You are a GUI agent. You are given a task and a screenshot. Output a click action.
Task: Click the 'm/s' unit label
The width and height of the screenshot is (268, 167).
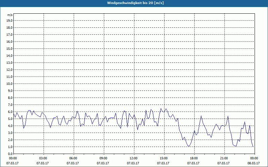tap(10, 15)
